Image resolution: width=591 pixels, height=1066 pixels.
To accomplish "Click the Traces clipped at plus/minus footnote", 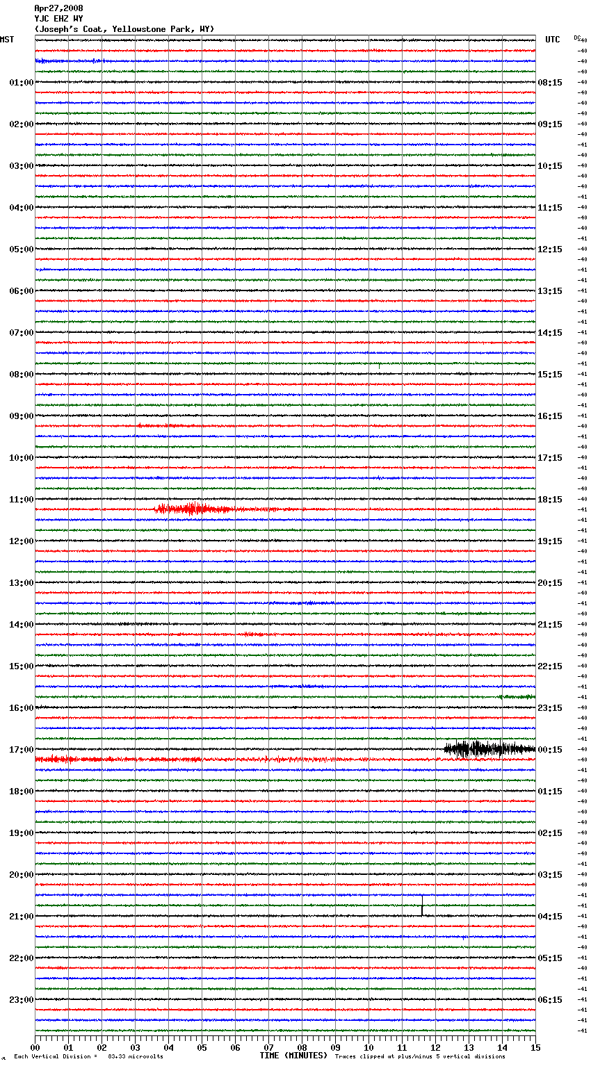I will (x=420, y=1056).
